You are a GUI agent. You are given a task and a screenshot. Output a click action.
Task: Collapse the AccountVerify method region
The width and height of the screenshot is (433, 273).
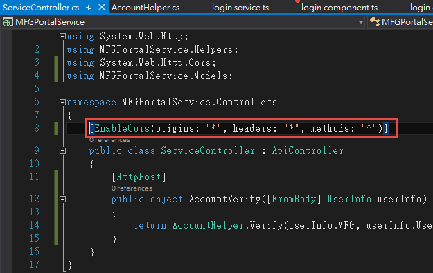(x=62, y=200)
